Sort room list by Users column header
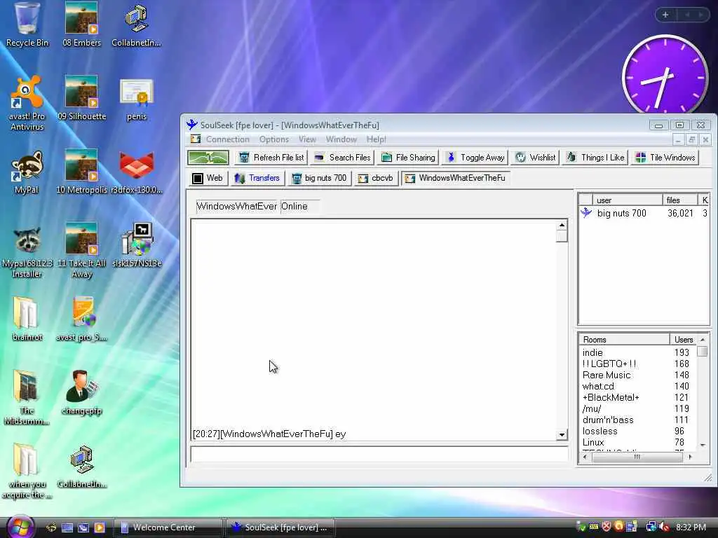This screenshot has width=718, height=538. pos(683,340)
